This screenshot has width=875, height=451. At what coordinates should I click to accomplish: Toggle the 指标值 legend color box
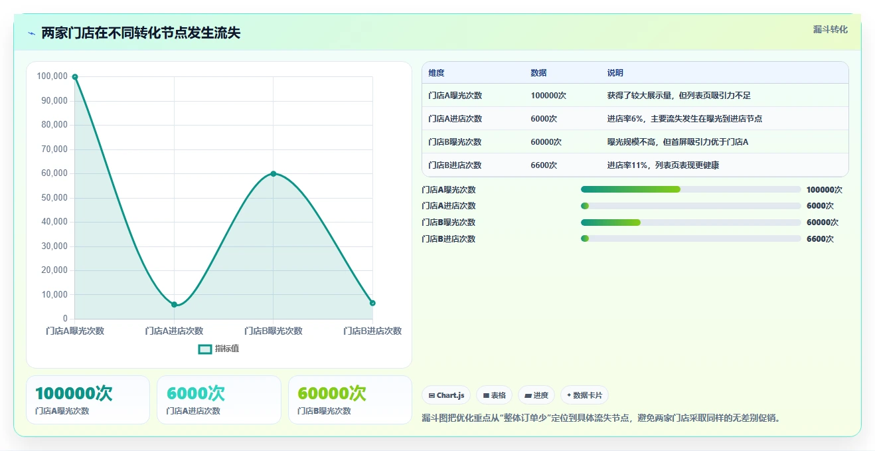(x=205, y=349)
